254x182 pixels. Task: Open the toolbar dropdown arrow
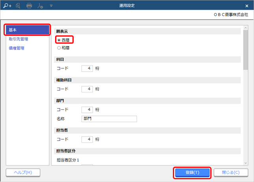tap(51, 6)
